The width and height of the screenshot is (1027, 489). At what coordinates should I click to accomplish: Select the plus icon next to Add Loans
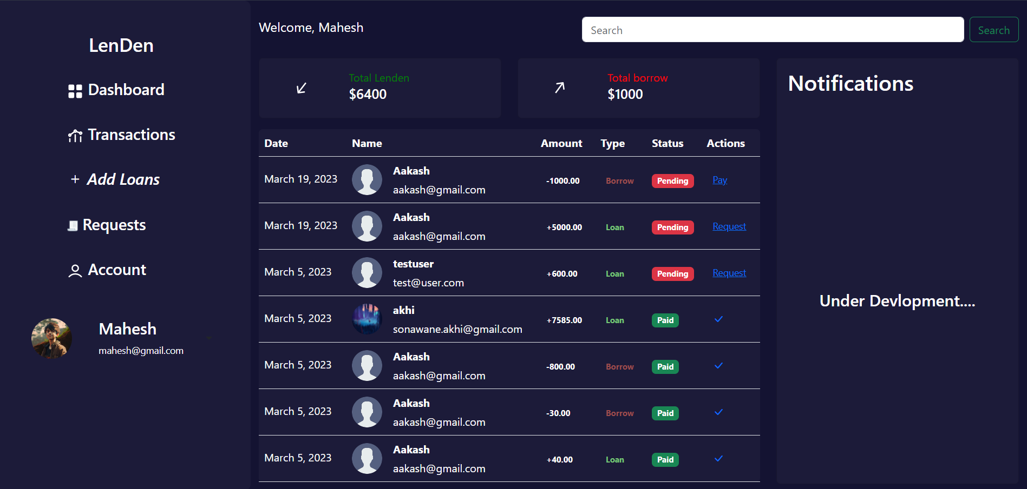[x=74, y=179]
